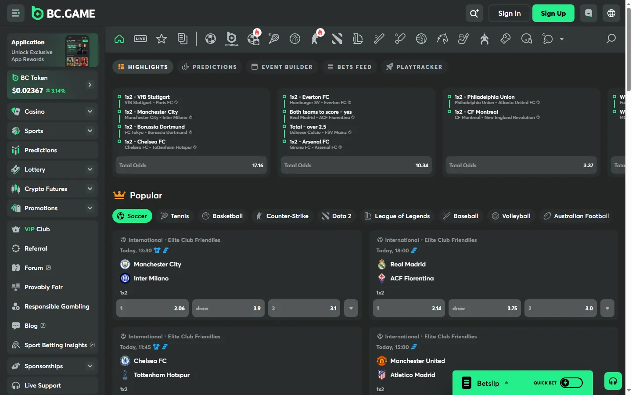632x395 pixels.
Task: Click the Sign In button
Action: (510, 13)
